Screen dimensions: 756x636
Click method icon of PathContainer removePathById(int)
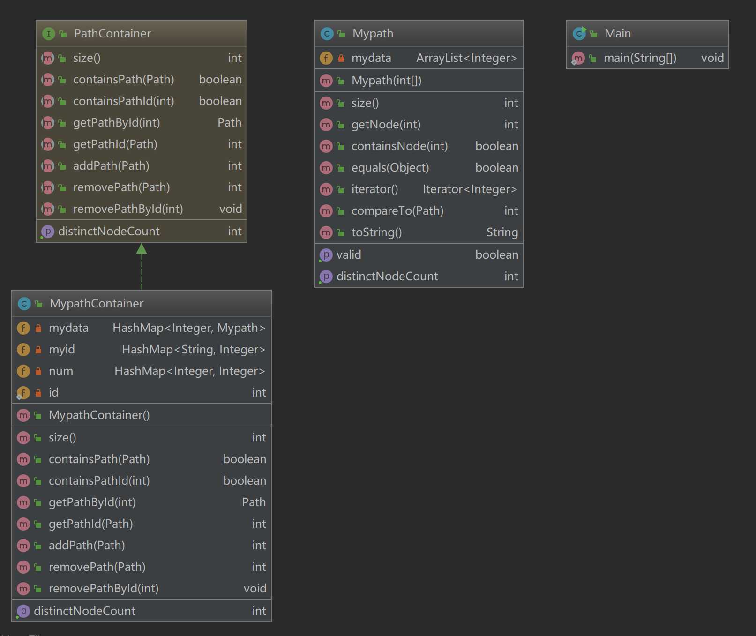(47, 209)
